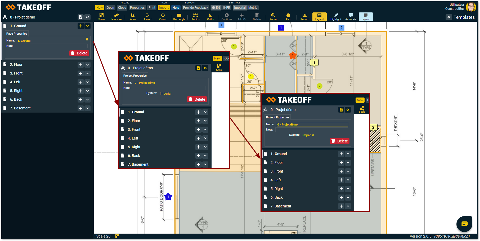Screen dimensions: 480x241
Task: Click the Provide Feedback button
Action: tap(195, 8)
